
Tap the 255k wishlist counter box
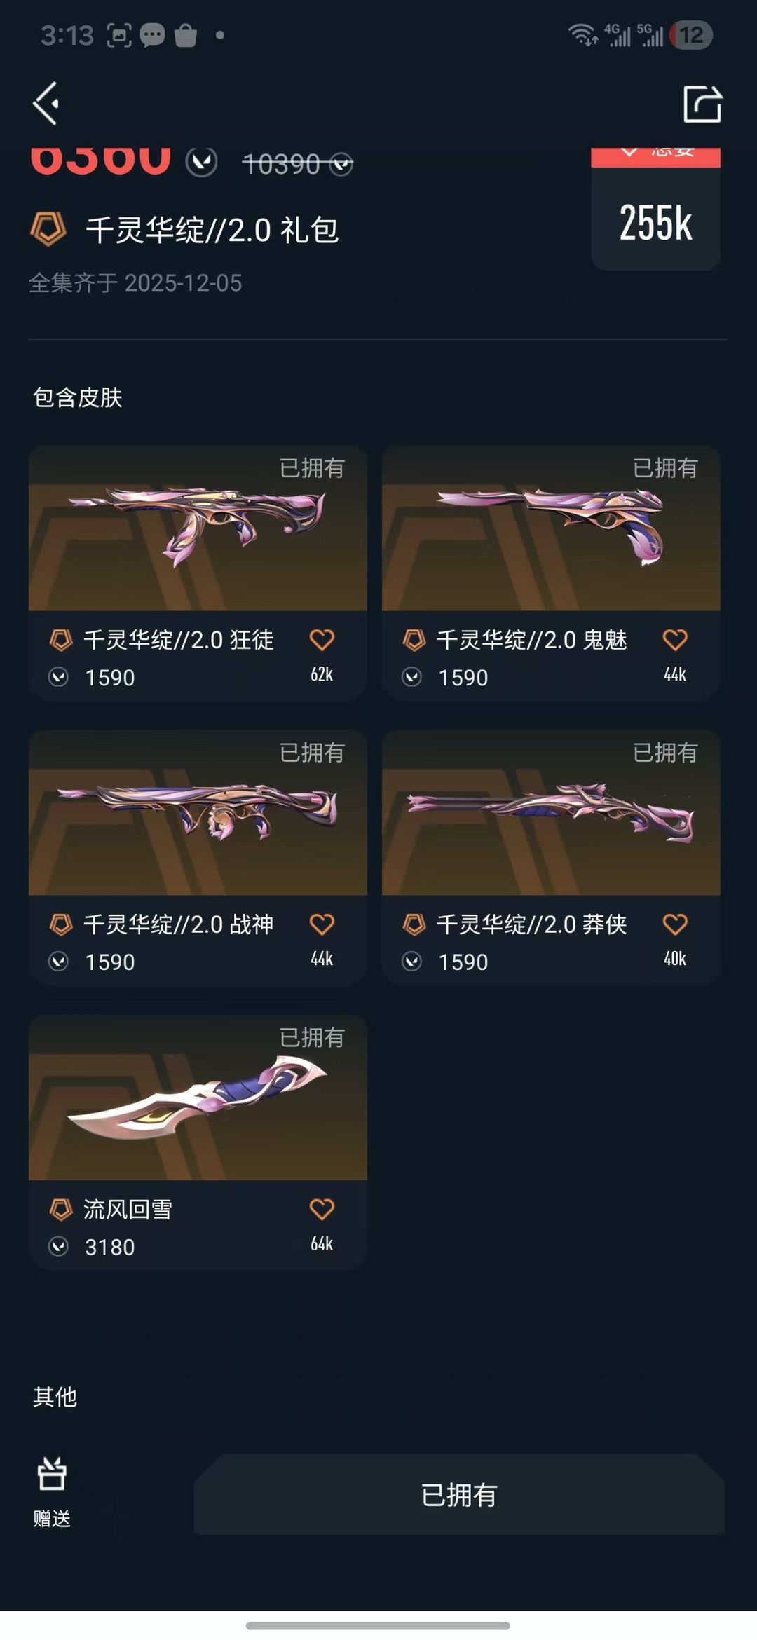[655, 210]
